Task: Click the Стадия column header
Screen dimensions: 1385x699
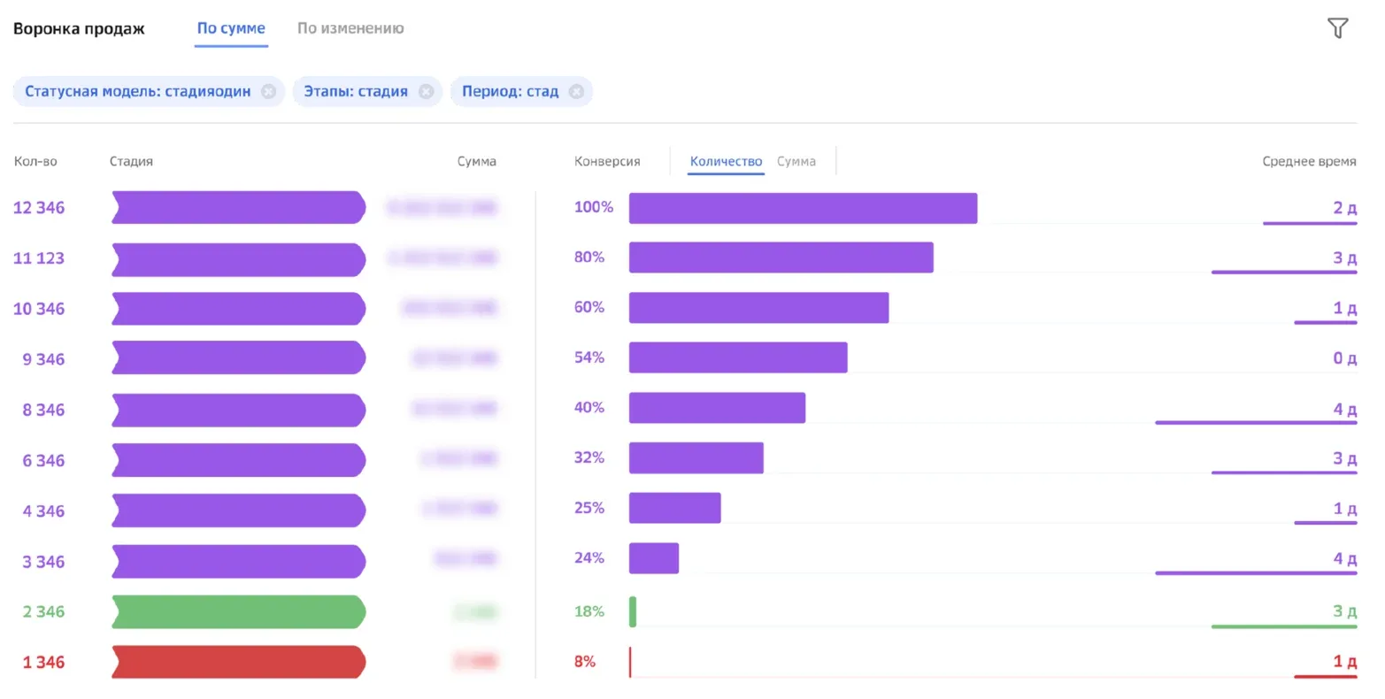Action: pyautogui.click(x=131, y=161)
